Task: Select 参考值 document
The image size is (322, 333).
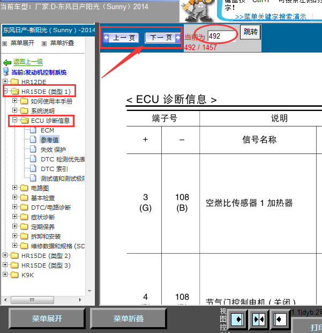Action: (50, 140)
